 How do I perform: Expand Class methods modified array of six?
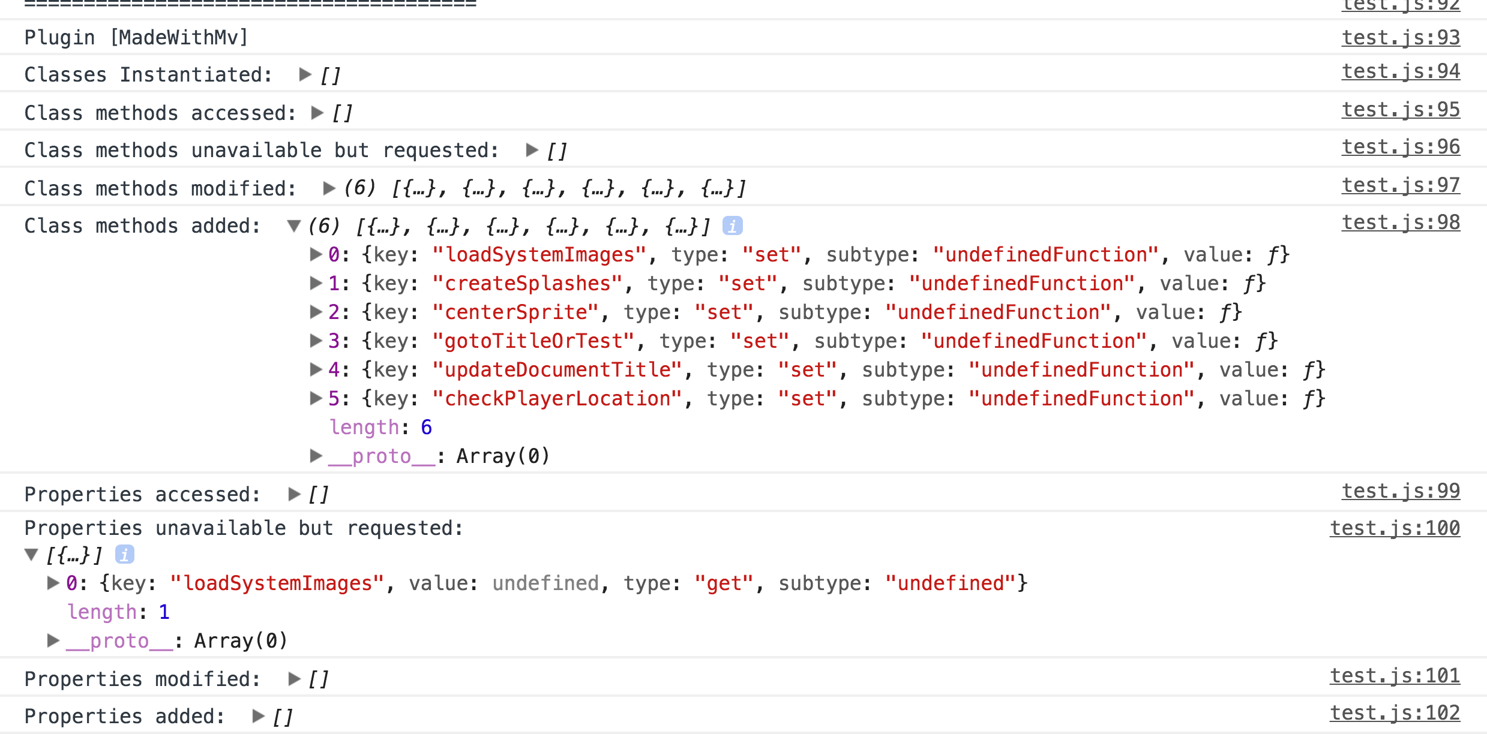click(329, 188)
